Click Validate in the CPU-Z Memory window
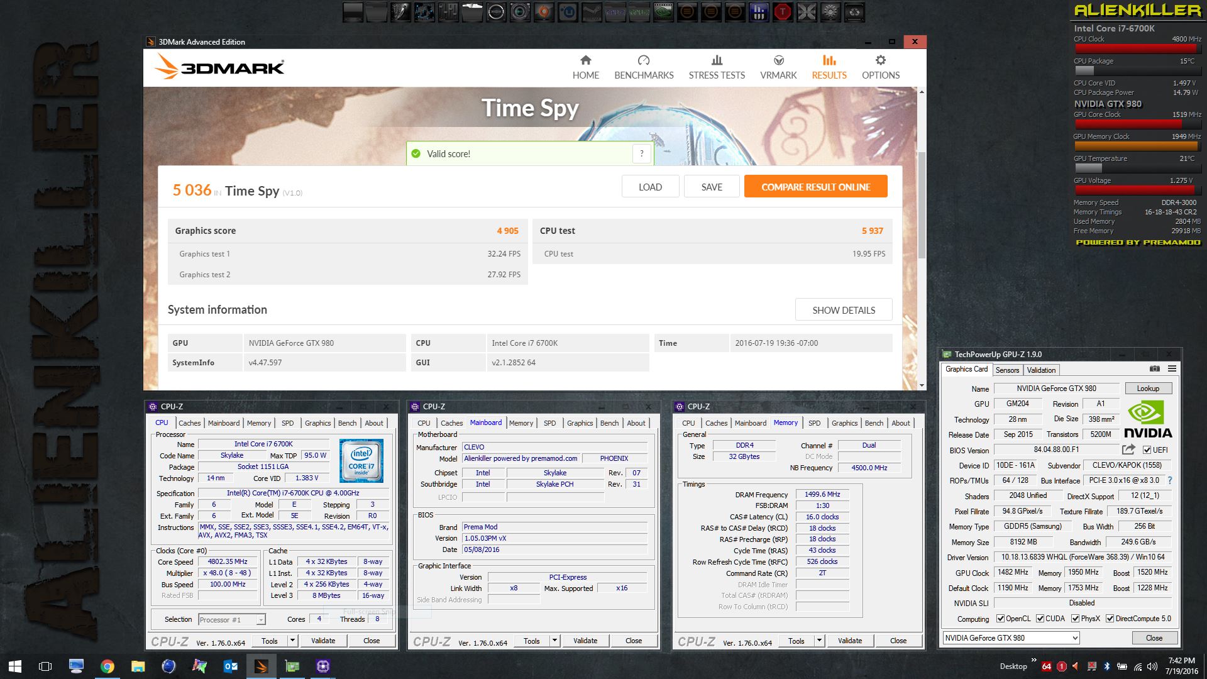The height and width of the screenshot is (679, 1207). click(x=850, y=641)
